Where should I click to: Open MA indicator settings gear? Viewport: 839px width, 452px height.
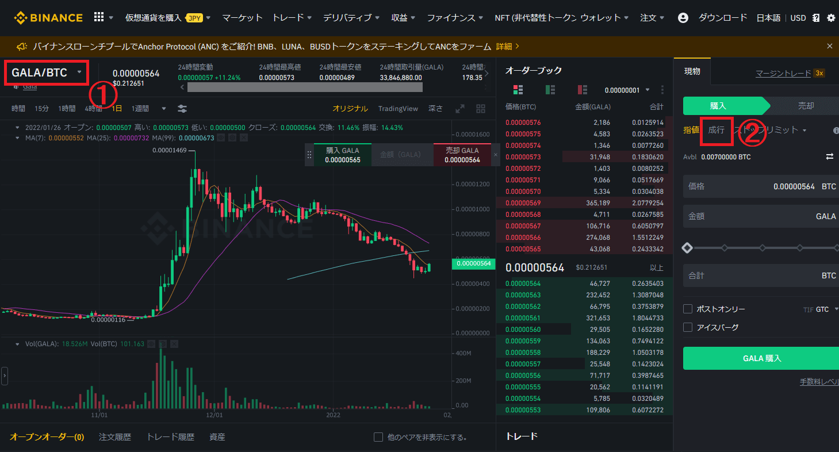tap(232, 138)
